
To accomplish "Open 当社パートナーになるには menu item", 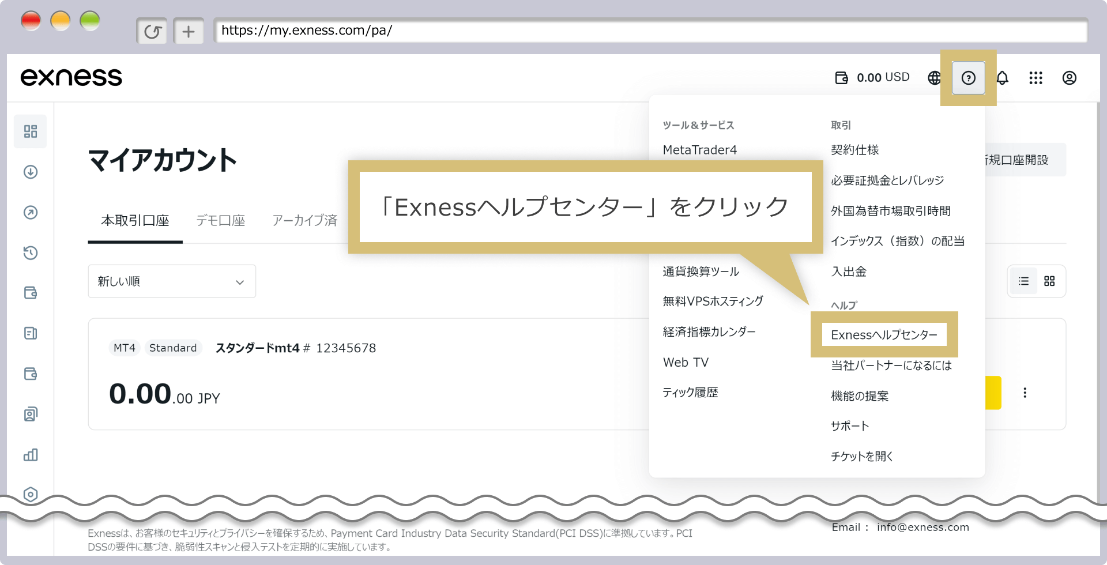I will coord(891,366).
